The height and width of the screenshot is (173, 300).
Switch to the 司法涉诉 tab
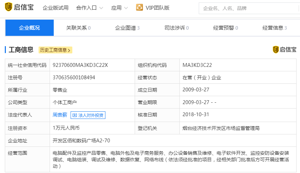pyautogui.click(x=176, y=28)
